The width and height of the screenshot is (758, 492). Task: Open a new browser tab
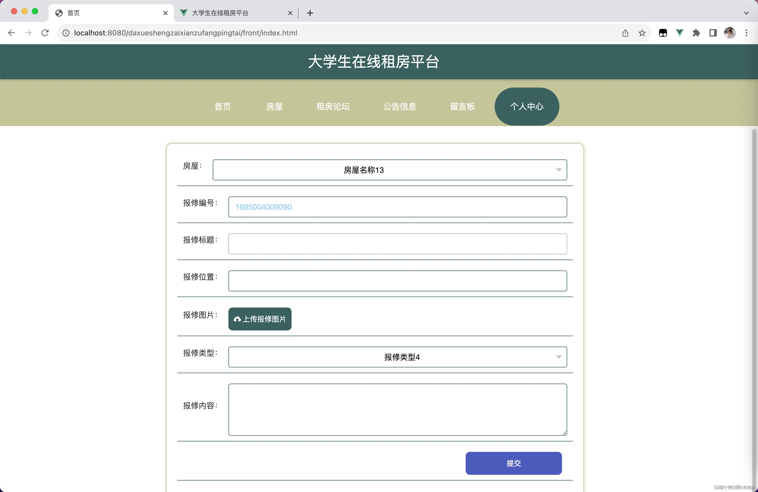310,13
